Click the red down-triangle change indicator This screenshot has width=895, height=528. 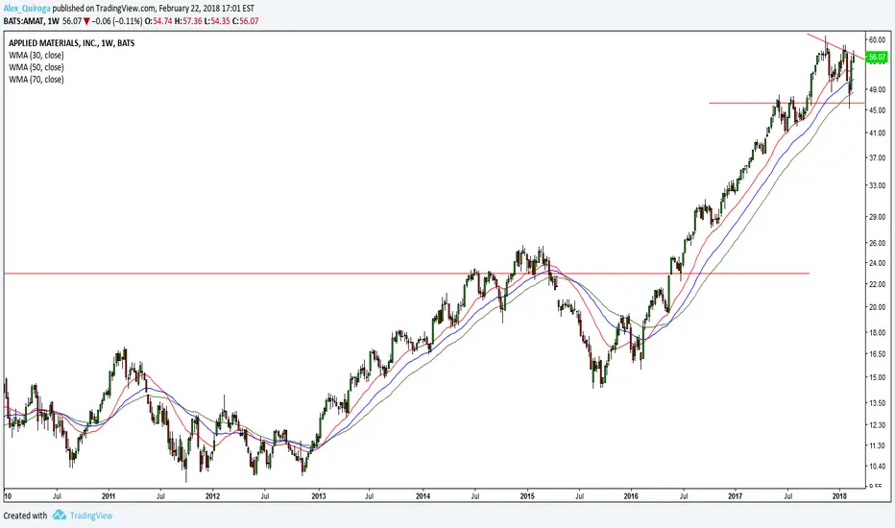[86, 22]
